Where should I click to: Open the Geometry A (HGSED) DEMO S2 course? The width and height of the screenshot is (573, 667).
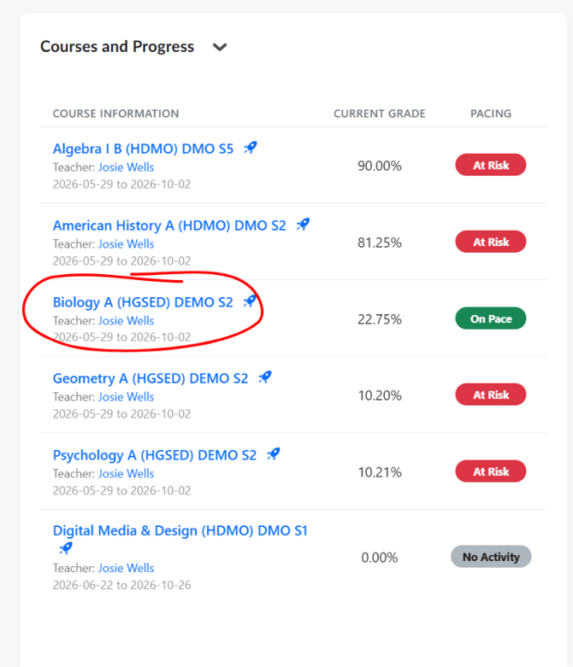151,378
